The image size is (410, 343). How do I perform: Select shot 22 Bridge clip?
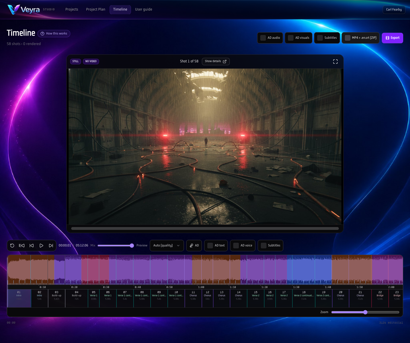(380, 298)
